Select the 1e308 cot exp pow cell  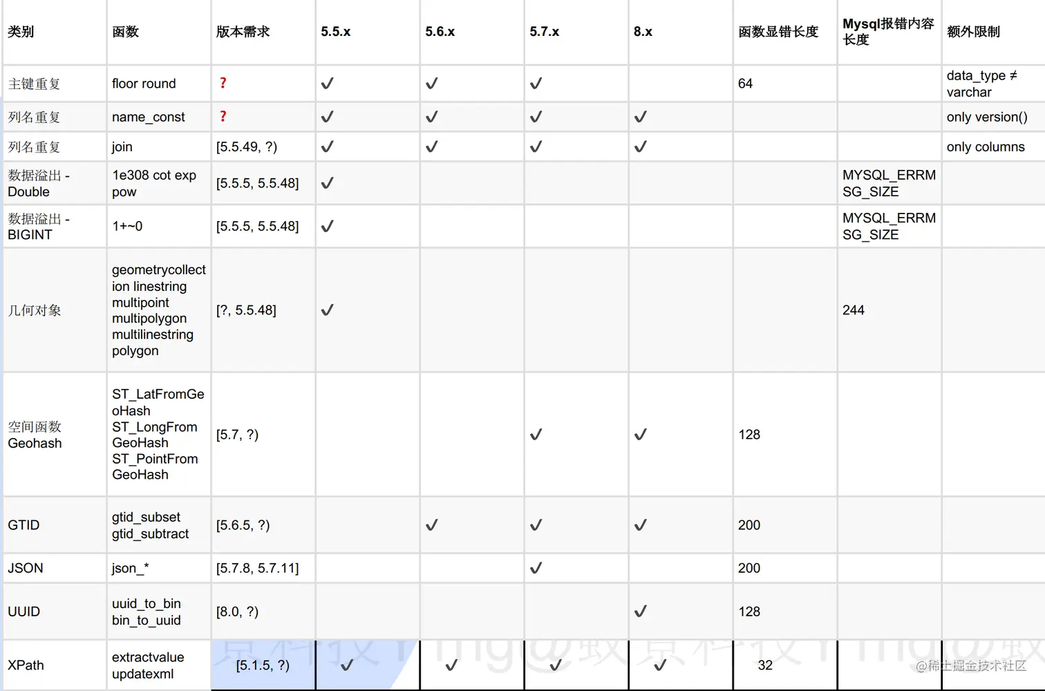[159, 183]
